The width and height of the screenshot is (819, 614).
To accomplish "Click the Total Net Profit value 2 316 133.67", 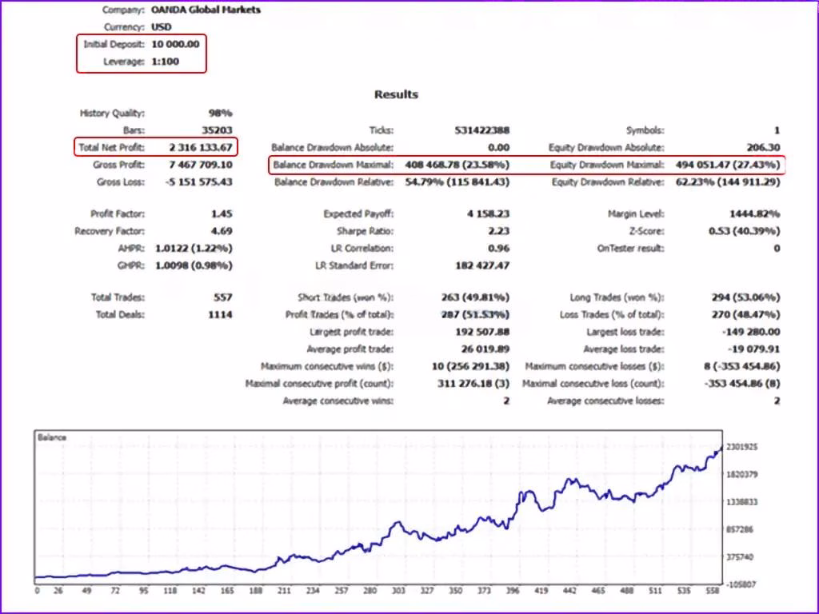I will pos(201,148).
